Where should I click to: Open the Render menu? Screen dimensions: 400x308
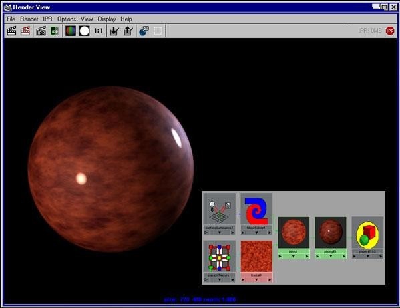tap(29, 19)
